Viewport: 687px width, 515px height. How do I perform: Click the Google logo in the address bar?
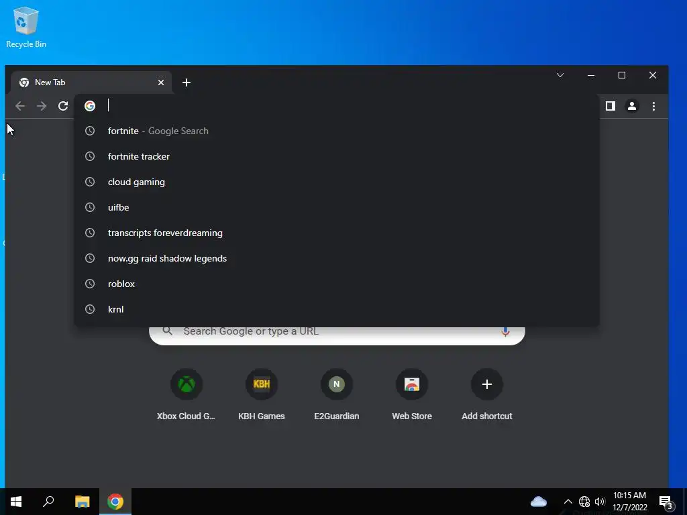point(90,106)
